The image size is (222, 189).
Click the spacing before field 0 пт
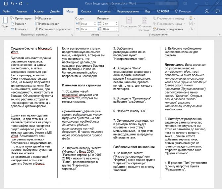click(x=109, y=24)
